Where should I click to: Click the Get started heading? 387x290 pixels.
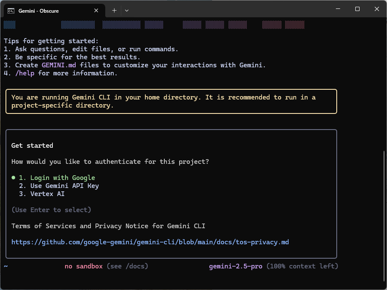coord(32,146)
